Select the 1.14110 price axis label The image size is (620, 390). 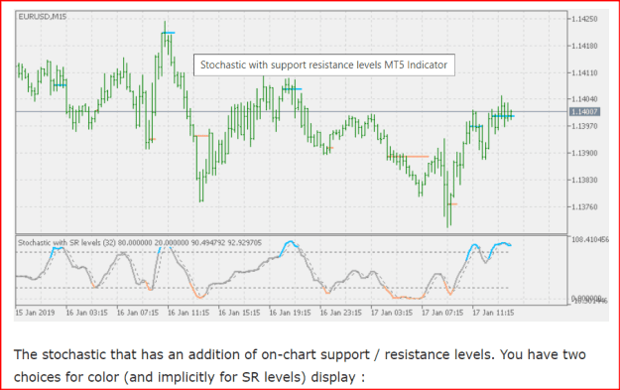(584, 72)
